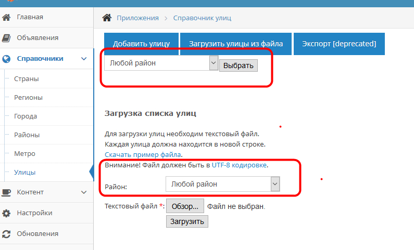This screenshot has width=414, height=250.
Task: Click the globe icon beside Справочники
Action: (6, 59)
